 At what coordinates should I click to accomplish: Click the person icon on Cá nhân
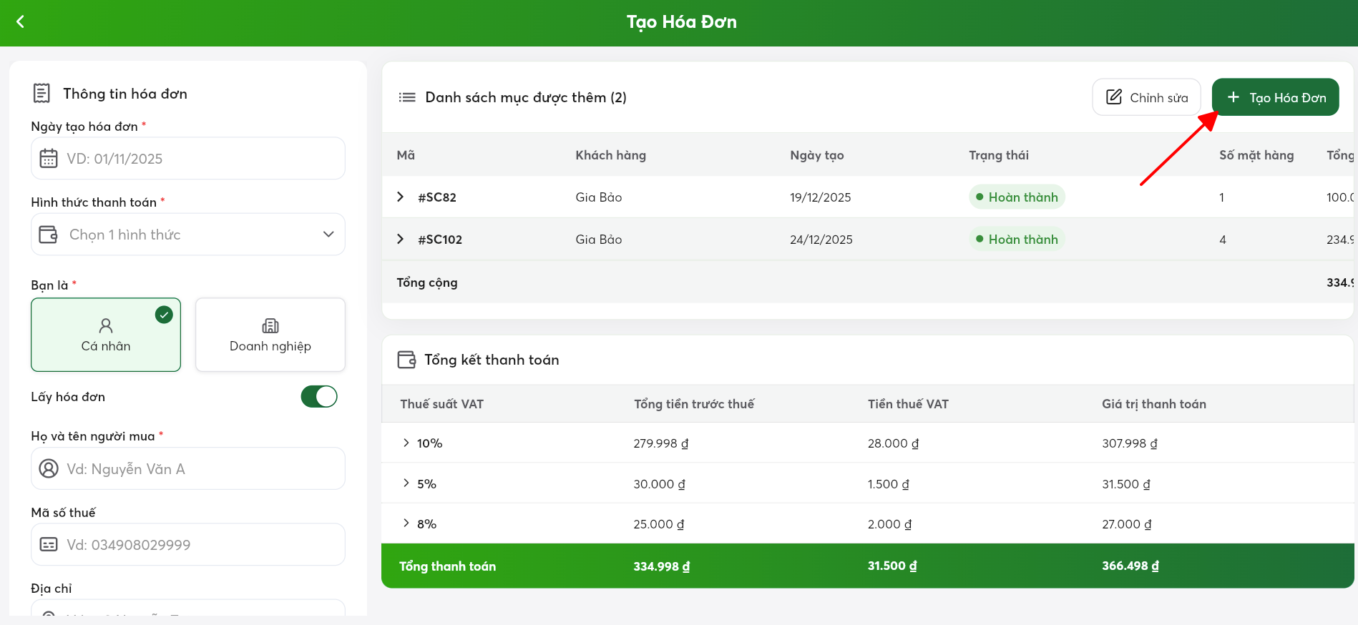pos(106,326)
